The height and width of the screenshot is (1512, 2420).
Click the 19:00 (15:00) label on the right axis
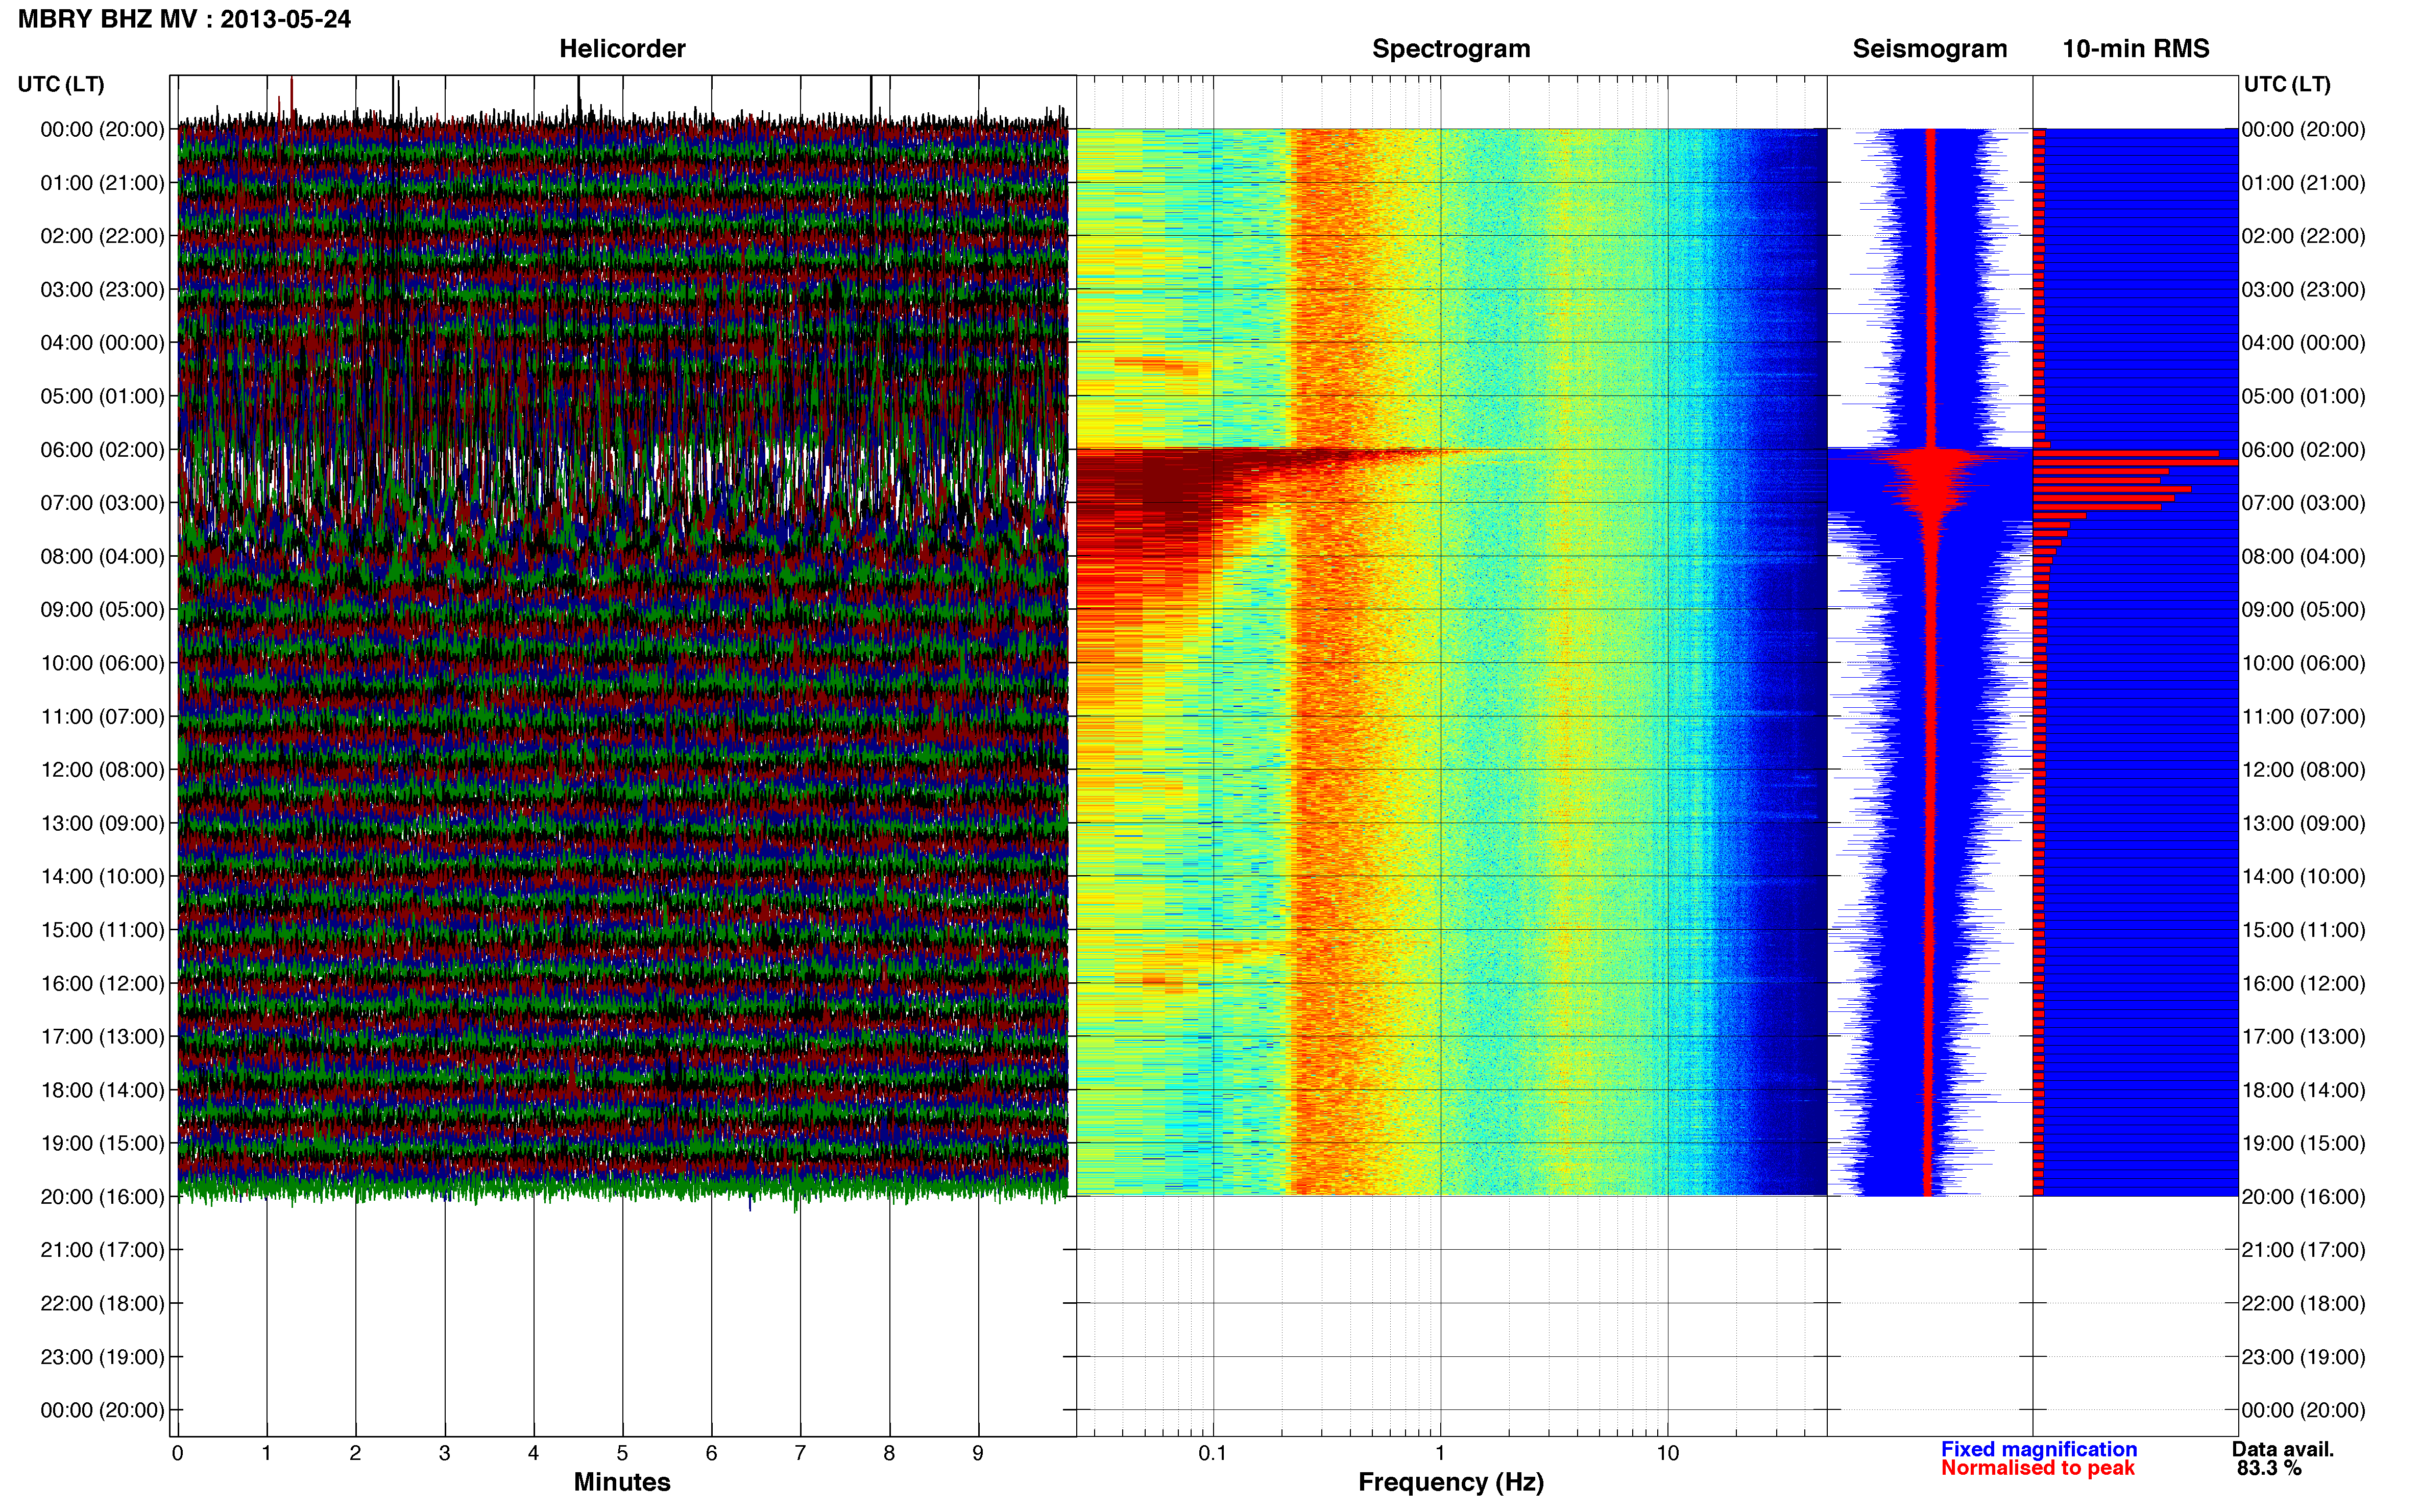(x=2303, y=1143)
